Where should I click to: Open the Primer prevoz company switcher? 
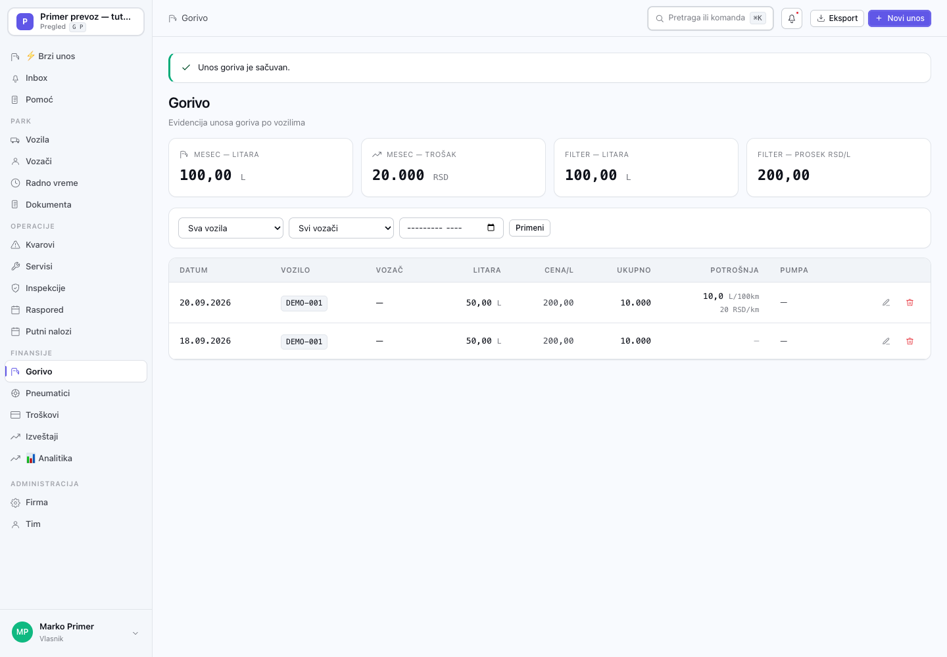pos(76,22)
